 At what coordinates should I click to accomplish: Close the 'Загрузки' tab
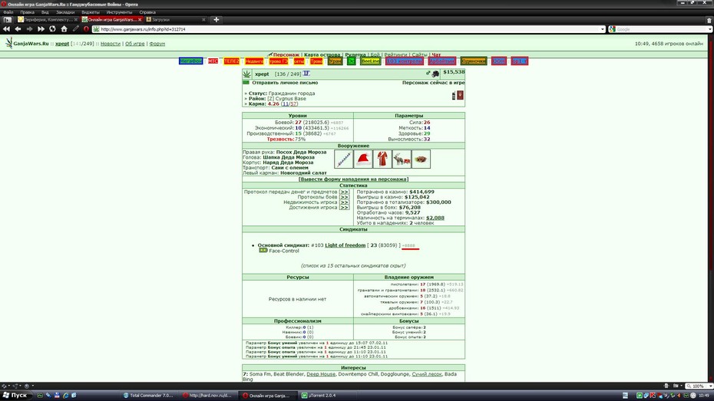pos(203,19)
